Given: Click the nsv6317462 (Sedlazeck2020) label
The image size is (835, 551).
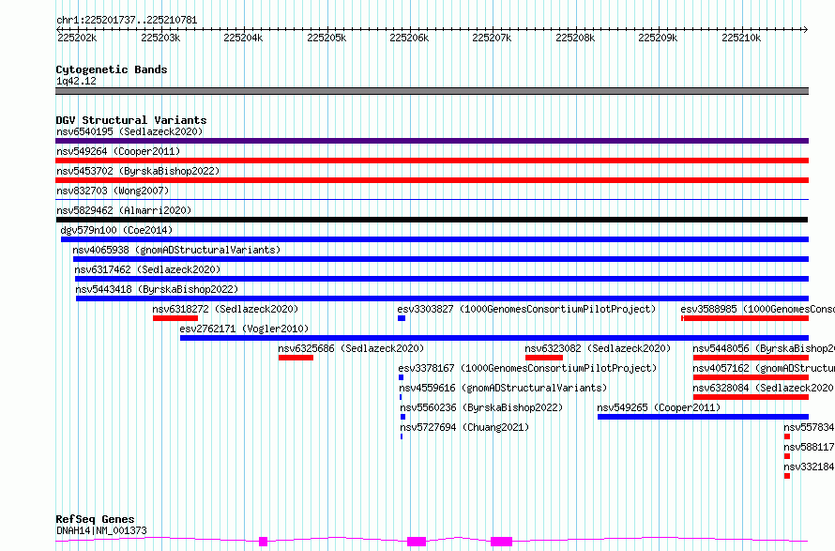Looking at the screenshot, I should (x=147, y=269).
